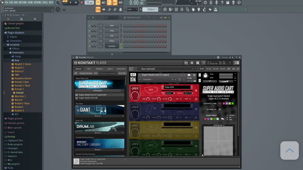Viewport: 303px width, 170px height.
Task: Click the chat bubble icon at top right
Action: point(239,3)
